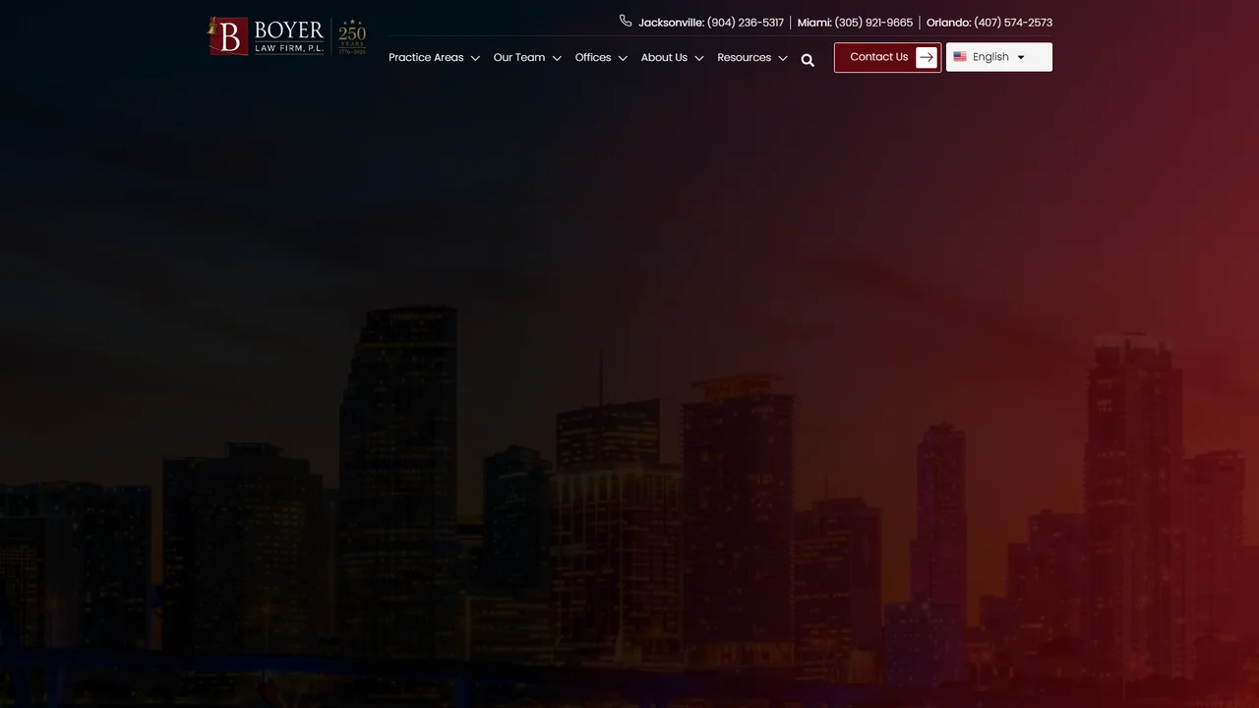Viewport: 1259px width, 708px height.
Task: Click the 250 Years anniversary badge
Action: 351,36
